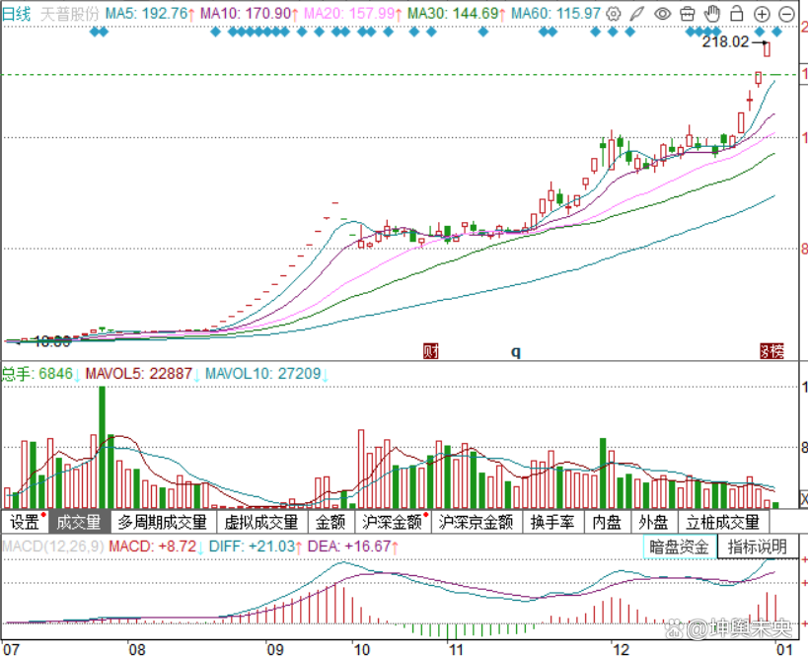Open chart settings gear icon

click(615, 15)
